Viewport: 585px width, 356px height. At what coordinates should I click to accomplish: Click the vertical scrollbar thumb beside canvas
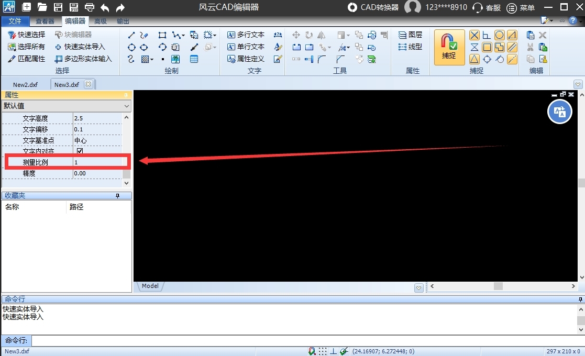click(581, 183)
